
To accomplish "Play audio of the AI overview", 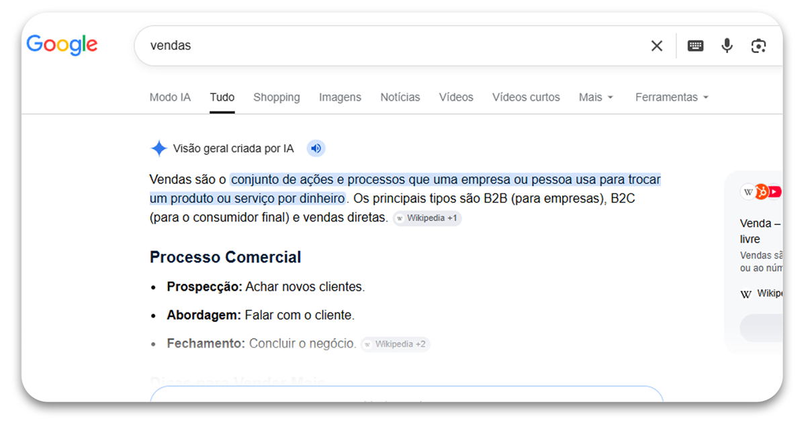I will pyautogui.click(x=316, y=148).
